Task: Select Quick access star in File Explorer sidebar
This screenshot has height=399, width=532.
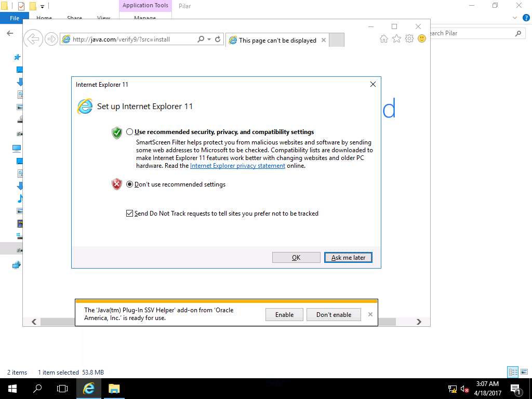Action: point(17,57)
